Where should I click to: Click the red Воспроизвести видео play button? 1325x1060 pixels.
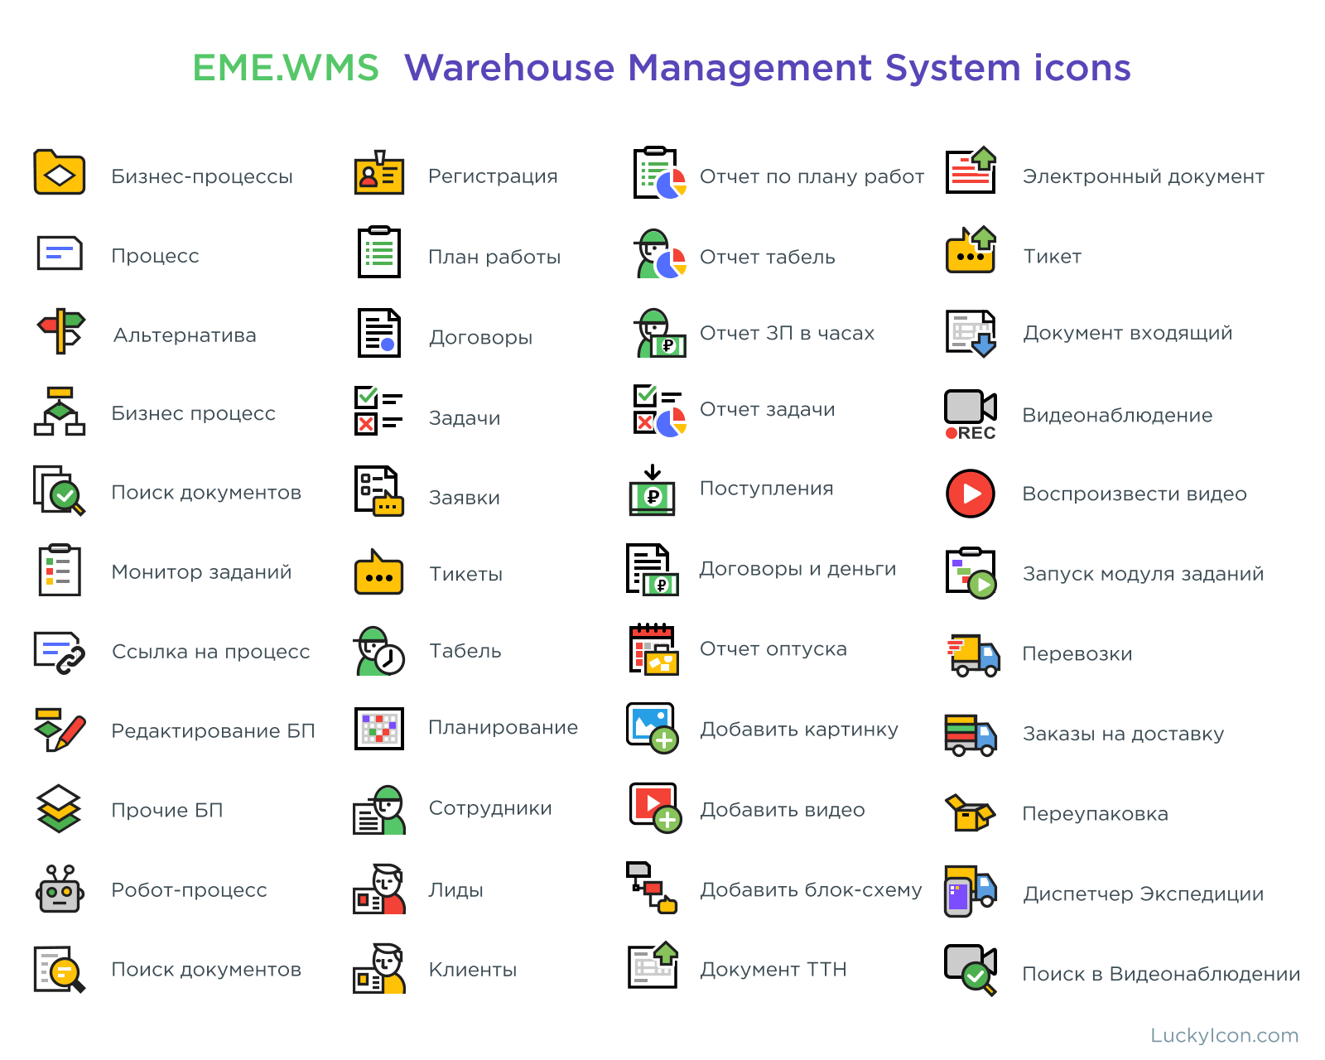point(971,494)
